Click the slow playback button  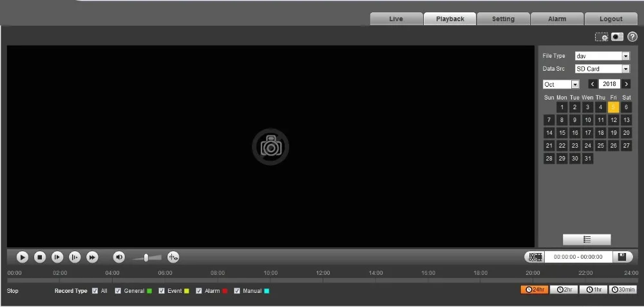tap(75, 257)
